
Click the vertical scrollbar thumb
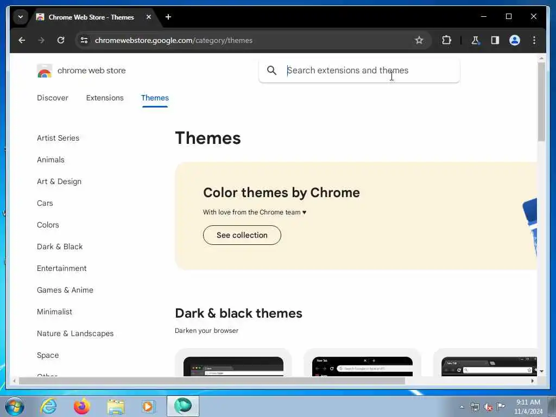point(541,102)
